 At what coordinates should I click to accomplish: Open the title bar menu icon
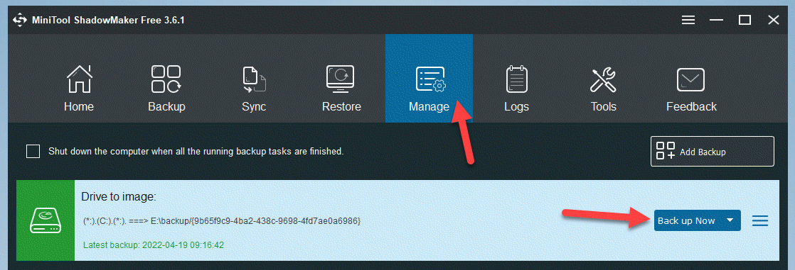pyautogui.click(x=688, y=21)
